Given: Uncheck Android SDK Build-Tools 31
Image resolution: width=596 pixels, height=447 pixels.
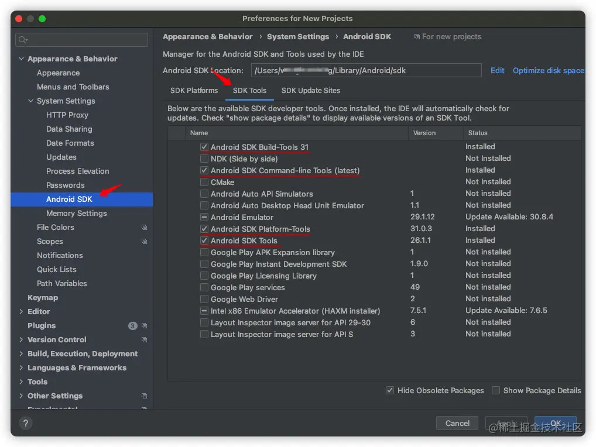Looking at the screenshot, I should (x=204, y=147).
